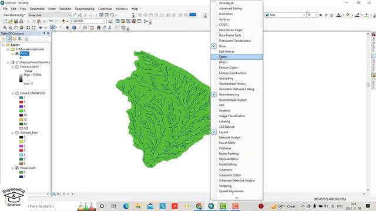Click the Add Control Points georeferencing icon
The height and width of the screenshot is (211, 376).
(x=75, y=15)
